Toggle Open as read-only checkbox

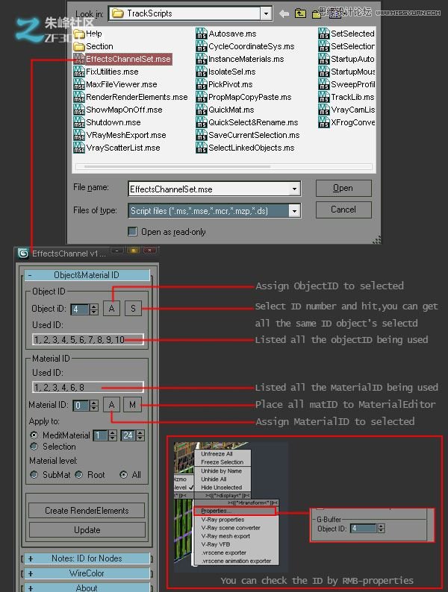click(x=132, y=231)
